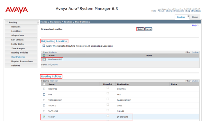Open Locations in the Routing menu
209x122 pixels.
(x=16, y=31)
